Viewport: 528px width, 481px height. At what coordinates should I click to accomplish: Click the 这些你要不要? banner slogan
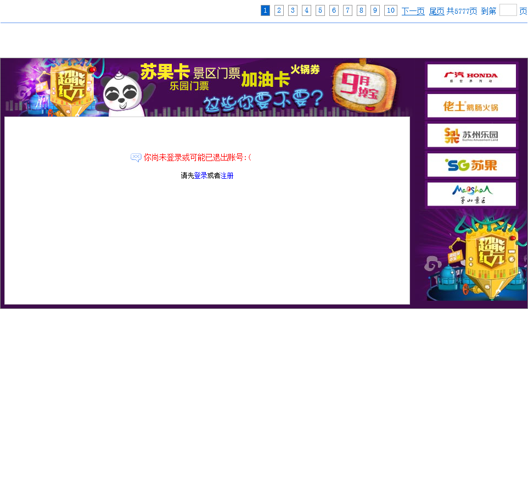coord(263,101)
